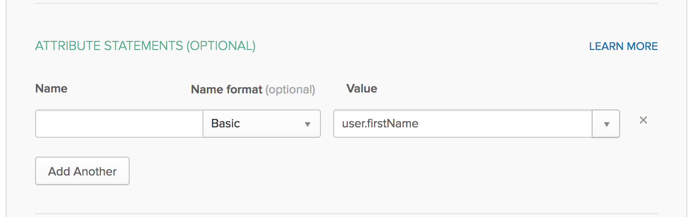Click the word OPTIONAL in the green heading

click(221, 46)
